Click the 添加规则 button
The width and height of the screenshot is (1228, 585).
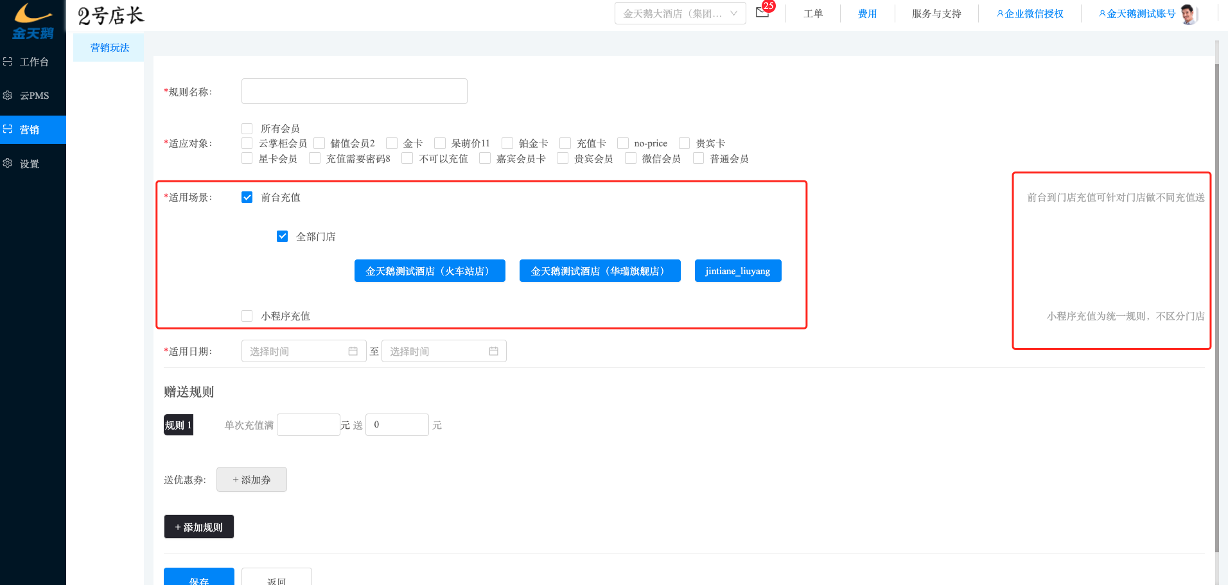click(199, 527)
